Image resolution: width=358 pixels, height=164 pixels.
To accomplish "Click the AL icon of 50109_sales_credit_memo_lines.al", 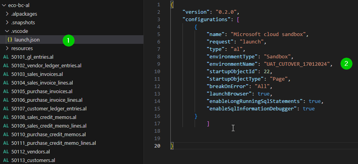I will pos(6,126).
